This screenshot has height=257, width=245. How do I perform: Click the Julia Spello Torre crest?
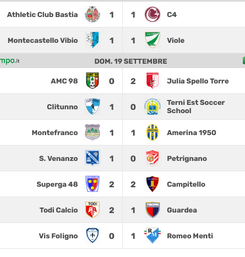tap(153, 81)
